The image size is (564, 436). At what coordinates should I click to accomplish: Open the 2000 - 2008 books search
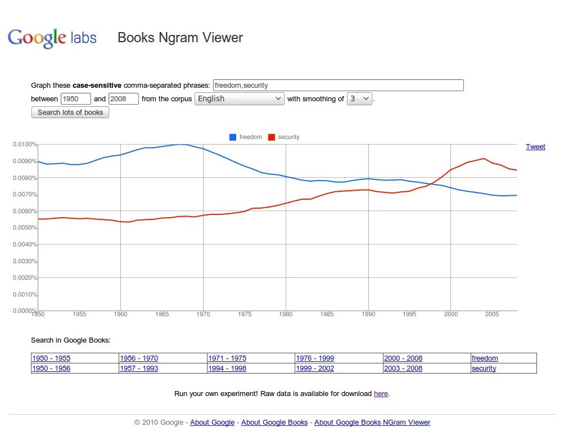(x=403, y=358)
